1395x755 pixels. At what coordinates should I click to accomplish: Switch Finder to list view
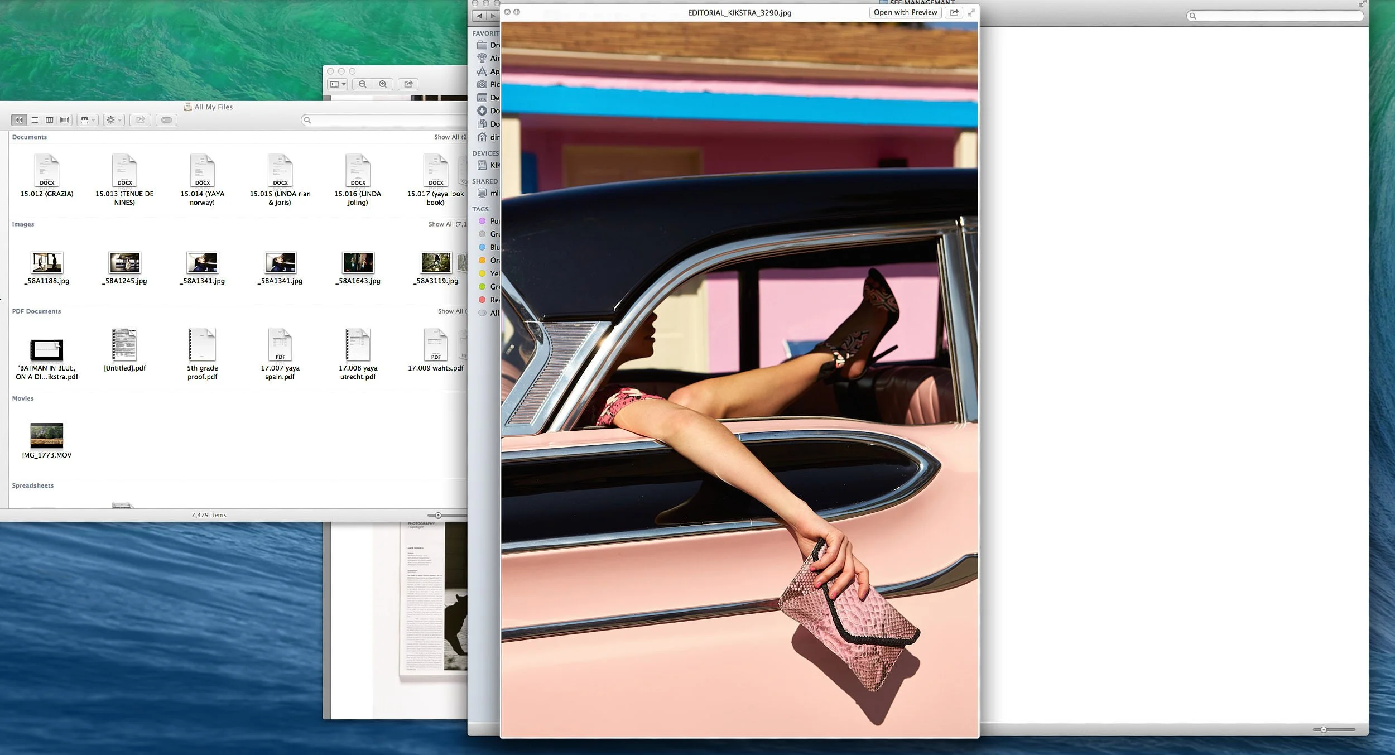pyautogui.click(x=35, y=119)
